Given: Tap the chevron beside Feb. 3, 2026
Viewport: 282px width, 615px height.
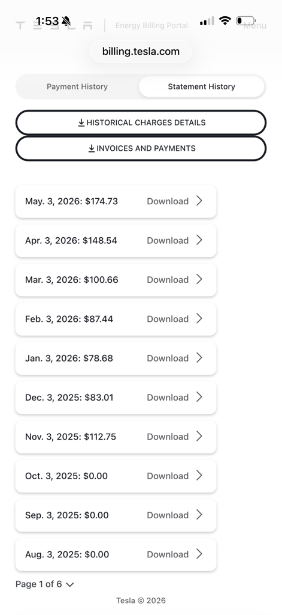Looking at the screenshot, I should [199, 318].
